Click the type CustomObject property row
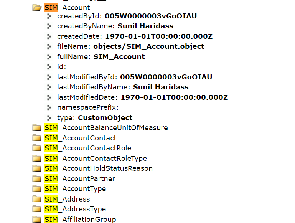This screenshot has width=295, height=223. tap(94, 118)
